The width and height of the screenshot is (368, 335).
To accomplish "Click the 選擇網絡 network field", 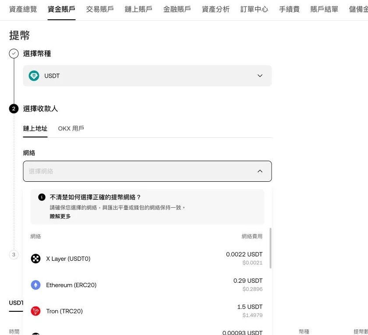I will [147, 171].
